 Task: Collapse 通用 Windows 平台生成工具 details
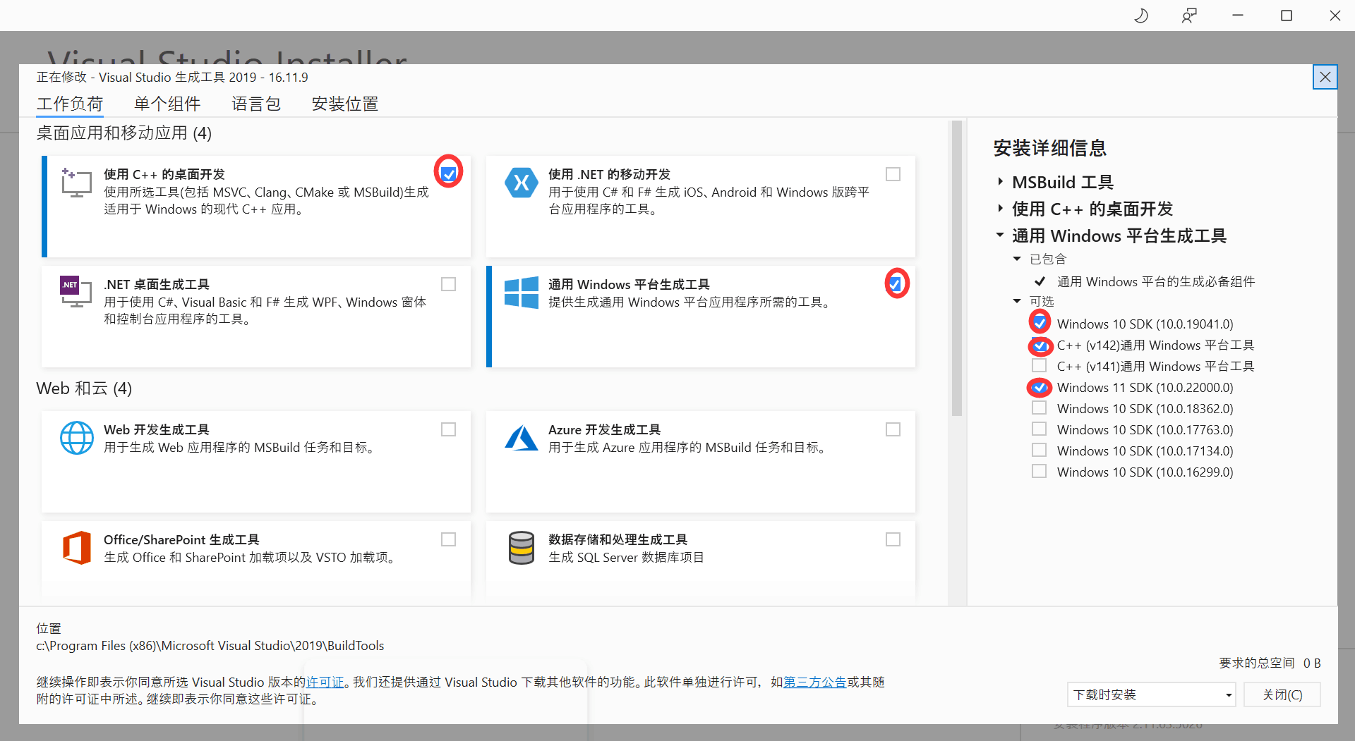[x=1000, y=235]
